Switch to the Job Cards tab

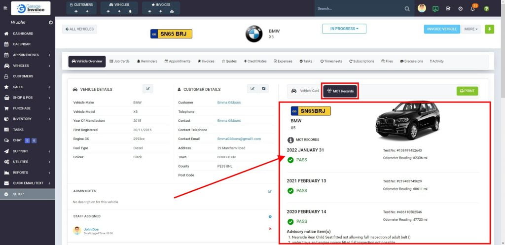coord(119,62)
